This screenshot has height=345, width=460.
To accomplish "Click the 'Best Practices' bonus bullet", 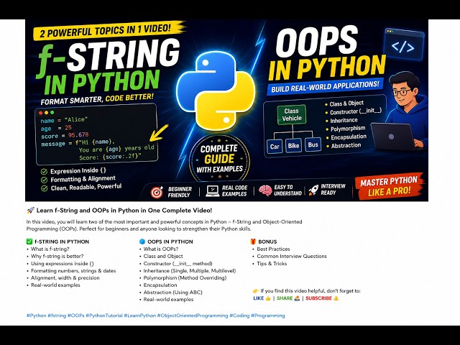I will 273,249.
